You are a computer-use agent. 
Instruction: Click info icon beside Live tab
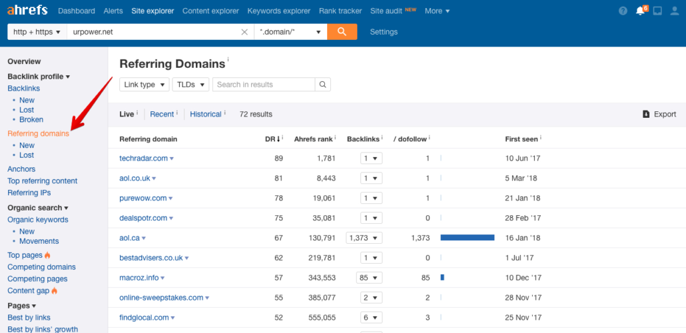tap(137, 113)
